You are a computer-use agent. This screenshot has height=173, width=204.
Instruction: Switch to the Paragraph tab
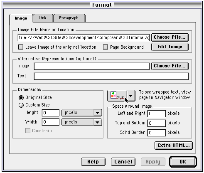coord(69,18)
